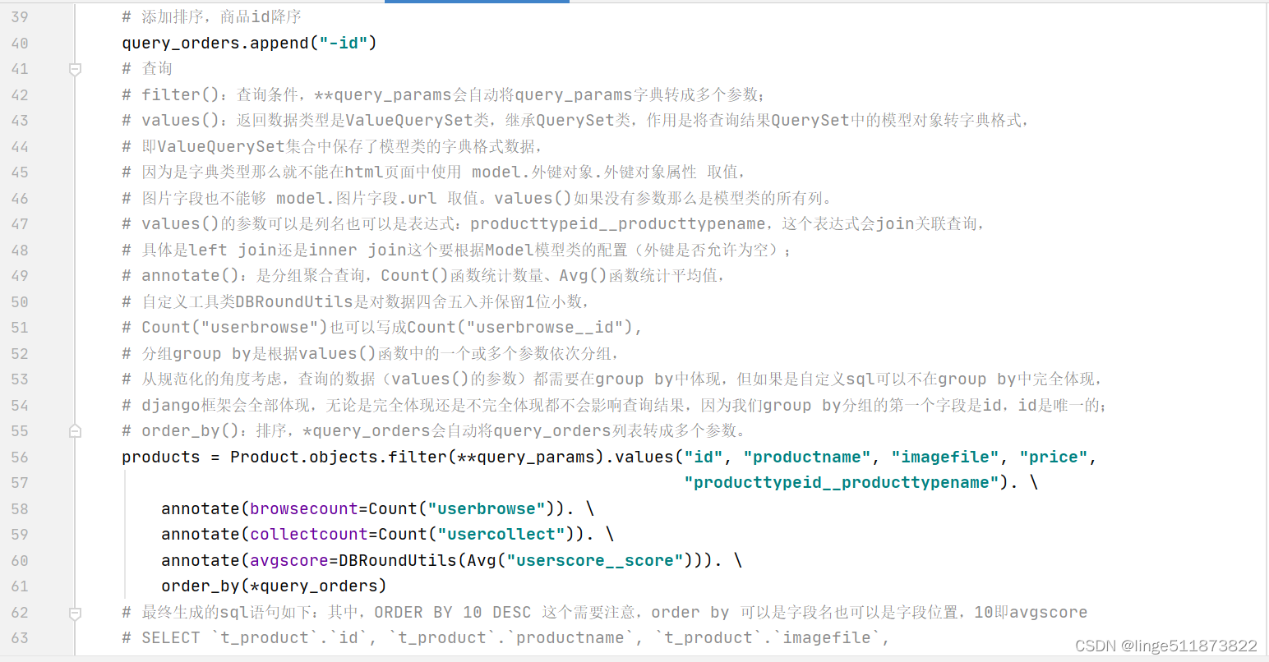Click the "usercollect" string on line 59

click(x=501, y=534)
